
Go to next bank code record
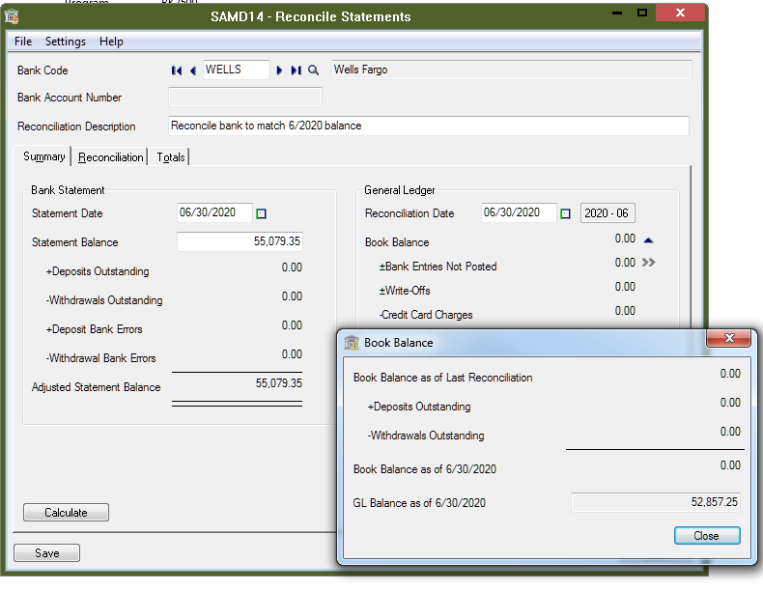coord(280,70)
